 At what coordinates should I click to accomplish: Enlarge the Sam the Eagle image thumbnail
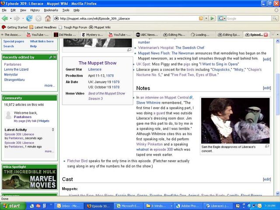click(267, 146)
